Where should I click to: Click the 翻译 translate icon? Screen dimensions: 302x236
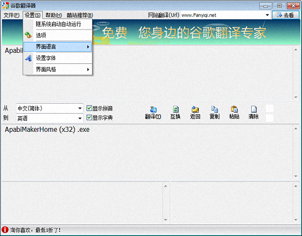click(153, 109)
